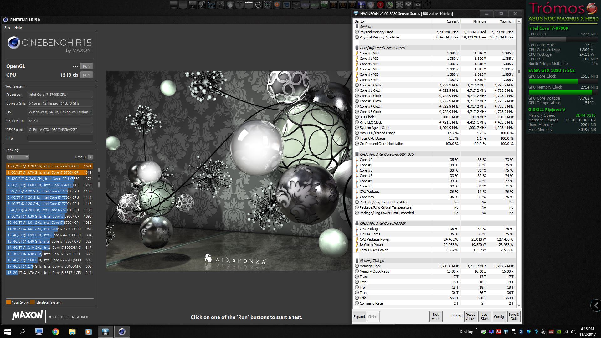
Task: Click the Info input field in Cinebench
Action: tap(60, 138)
